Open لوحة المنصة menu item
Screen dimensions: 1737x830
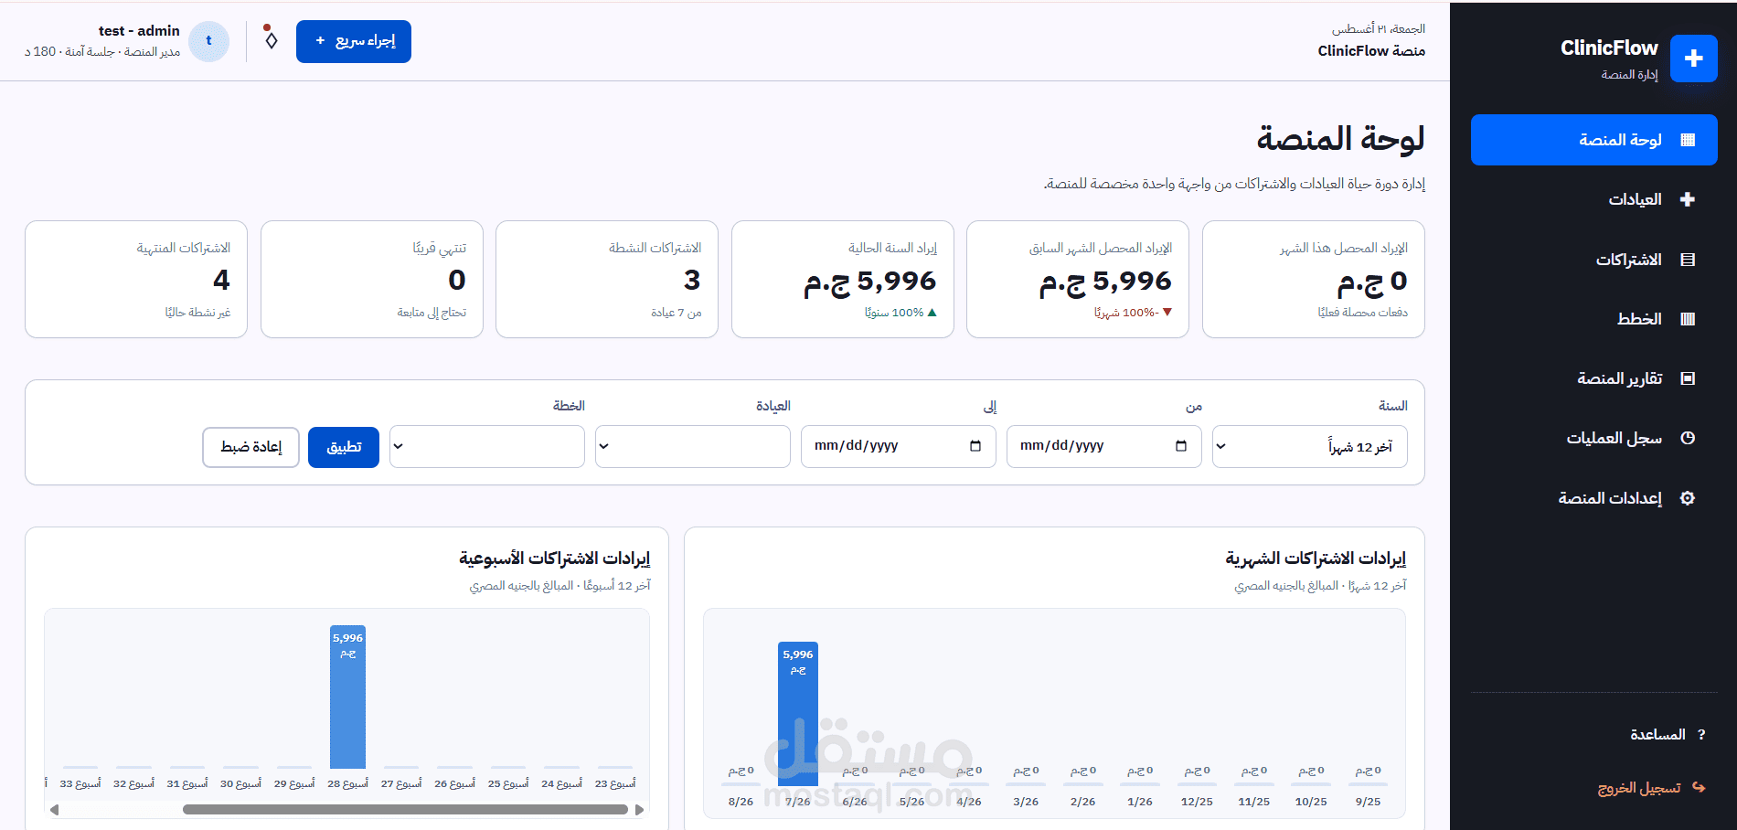coord(1593,140)
